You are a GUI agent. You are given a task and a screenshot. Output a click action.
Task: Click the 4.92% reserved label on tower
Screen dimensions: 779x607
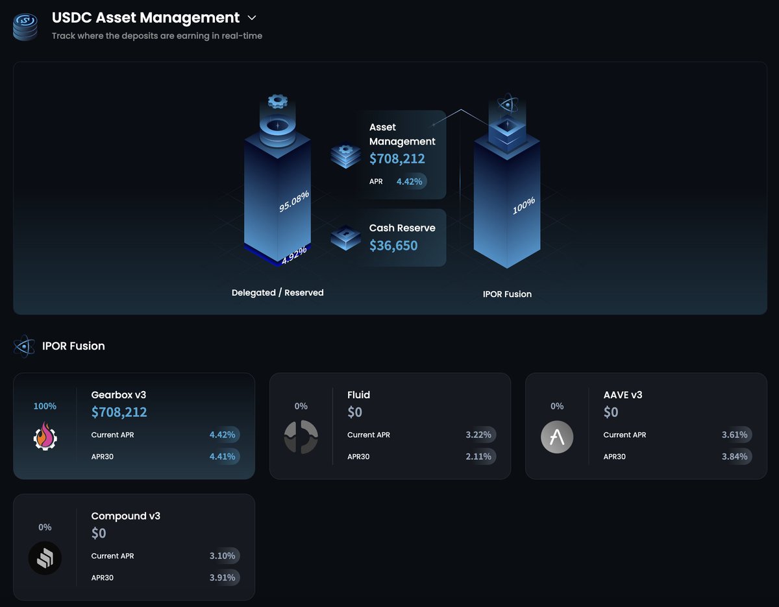coord(294,257)
